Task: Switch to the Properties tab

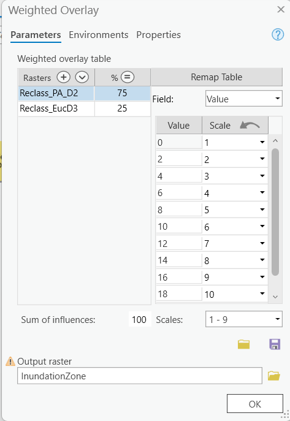Action: [158, 35]
